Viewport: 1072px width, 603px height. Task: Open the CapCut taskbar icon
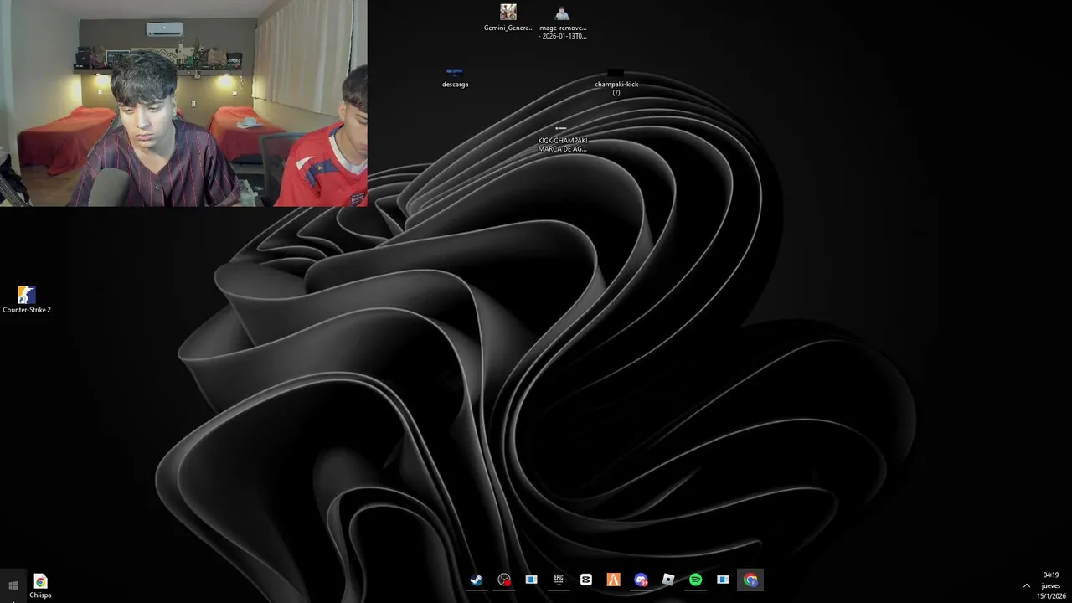tap(586, 580)
